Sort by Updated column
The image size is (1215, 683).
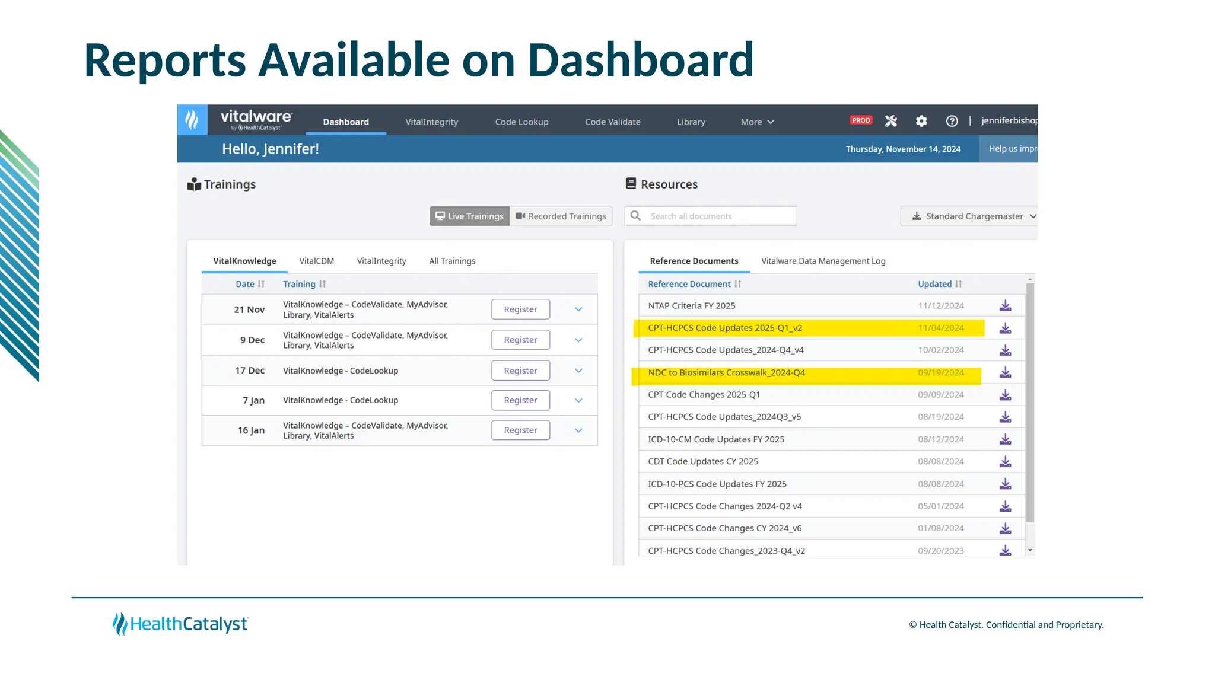click(940, 284)
